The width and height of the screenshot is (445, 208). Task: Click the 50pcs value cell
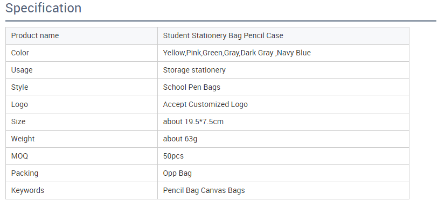[283, 156]
